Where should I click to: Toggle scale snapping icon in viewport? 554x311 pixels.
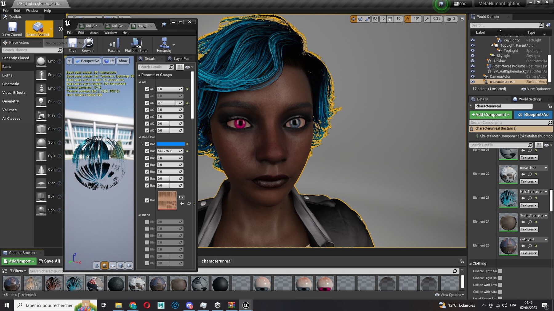coord(427,19)
